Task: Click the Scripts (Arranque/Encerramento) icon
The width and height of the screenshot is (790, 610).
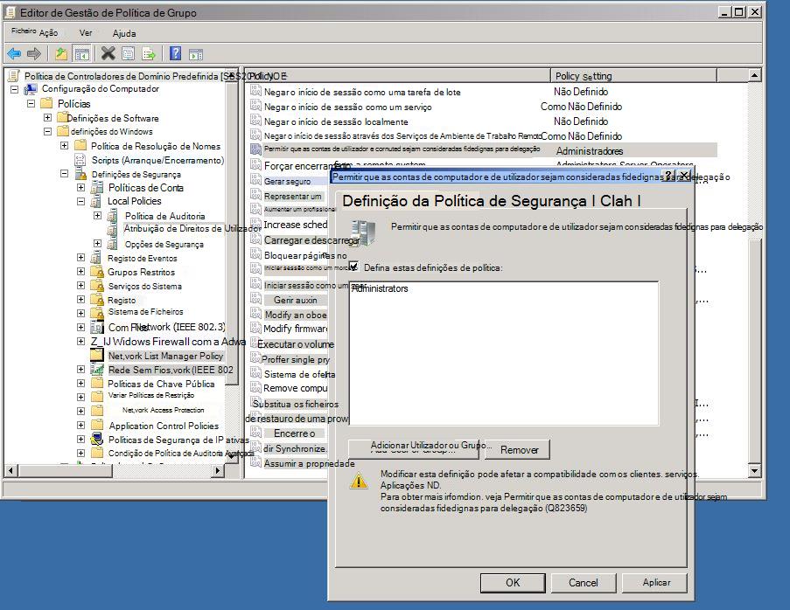Action: point(80,161)
